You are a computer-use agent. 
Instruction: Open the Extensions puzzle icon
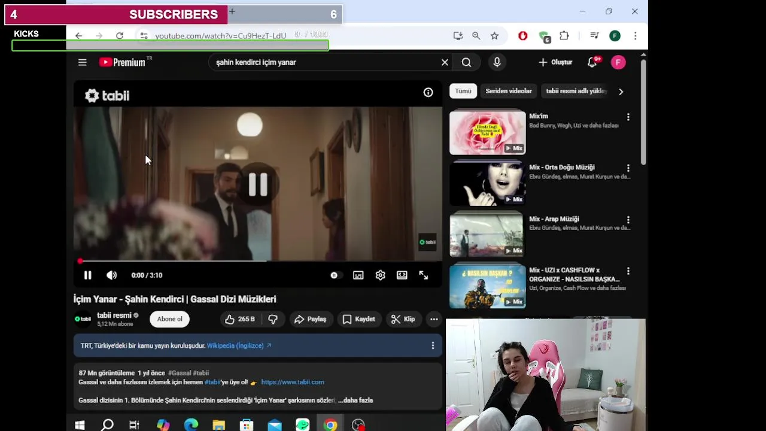tap(564, 36)
